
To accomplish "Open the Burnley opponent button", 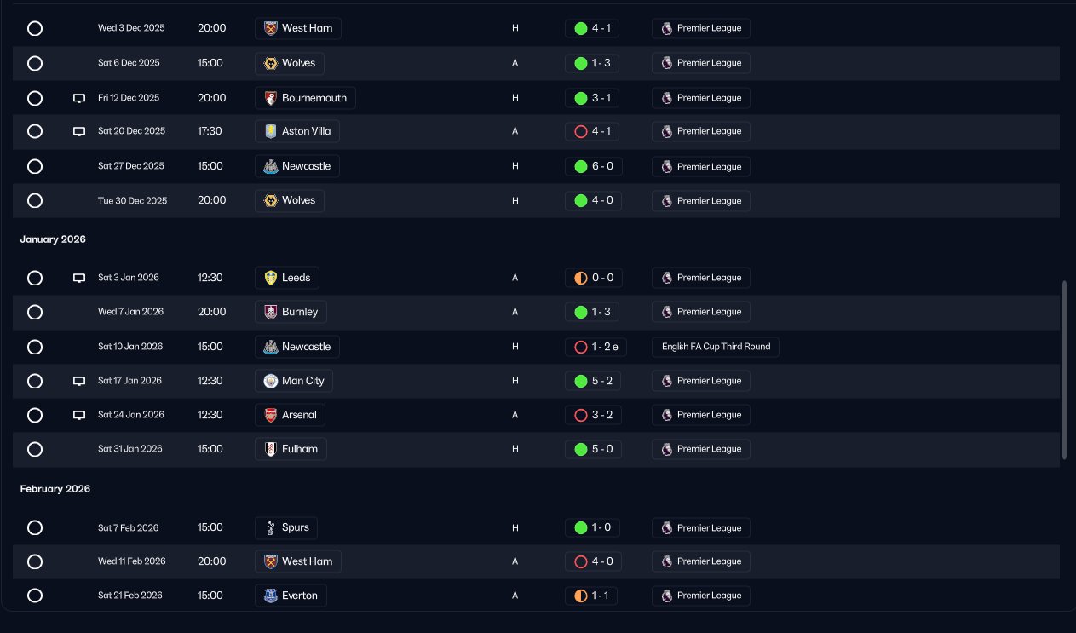I will (291, 312).
